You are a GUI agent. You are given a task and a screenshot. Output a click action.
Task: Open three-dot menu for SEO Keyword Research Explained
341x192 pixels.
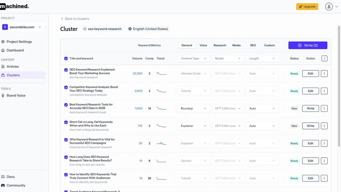pyautogui.click(x=324, y=73)
